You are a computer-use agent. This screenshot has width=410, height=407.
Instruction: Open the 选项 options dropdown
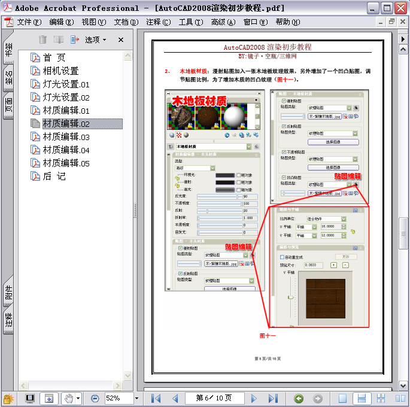tap(95, 40)
